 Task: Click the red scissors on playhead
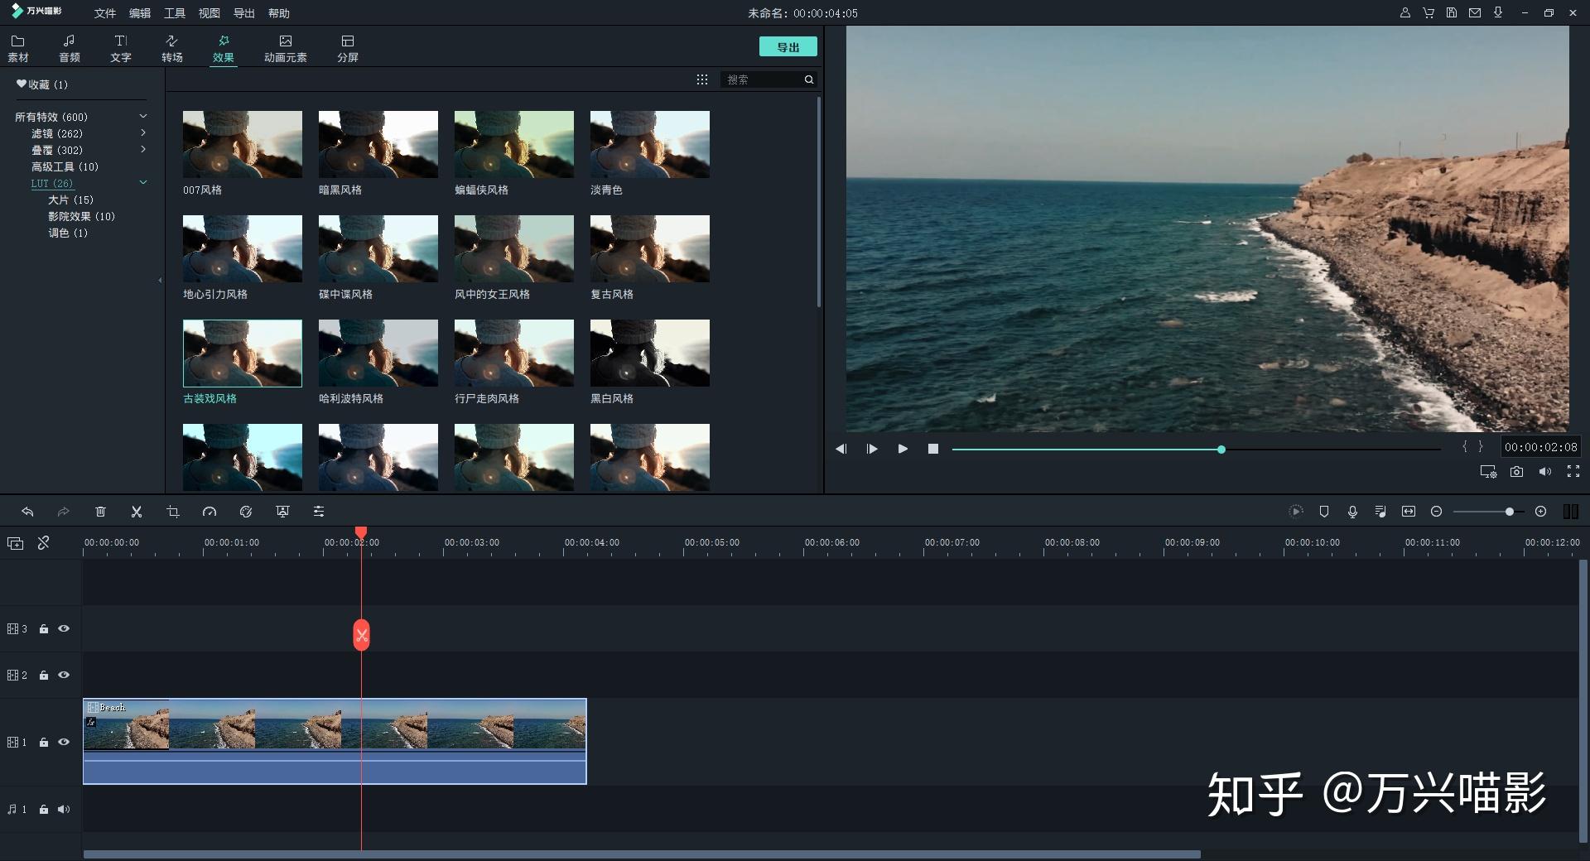coord(361,635)
